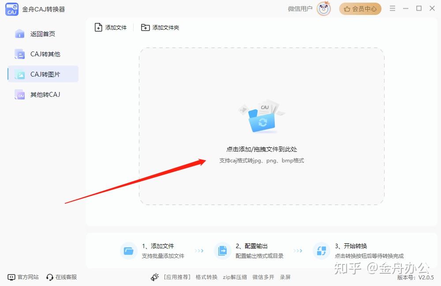Viewport: 441px width, 286px height.
Task: Click the 添加文件 add-file icon
Action: click(x=99, y=27)
